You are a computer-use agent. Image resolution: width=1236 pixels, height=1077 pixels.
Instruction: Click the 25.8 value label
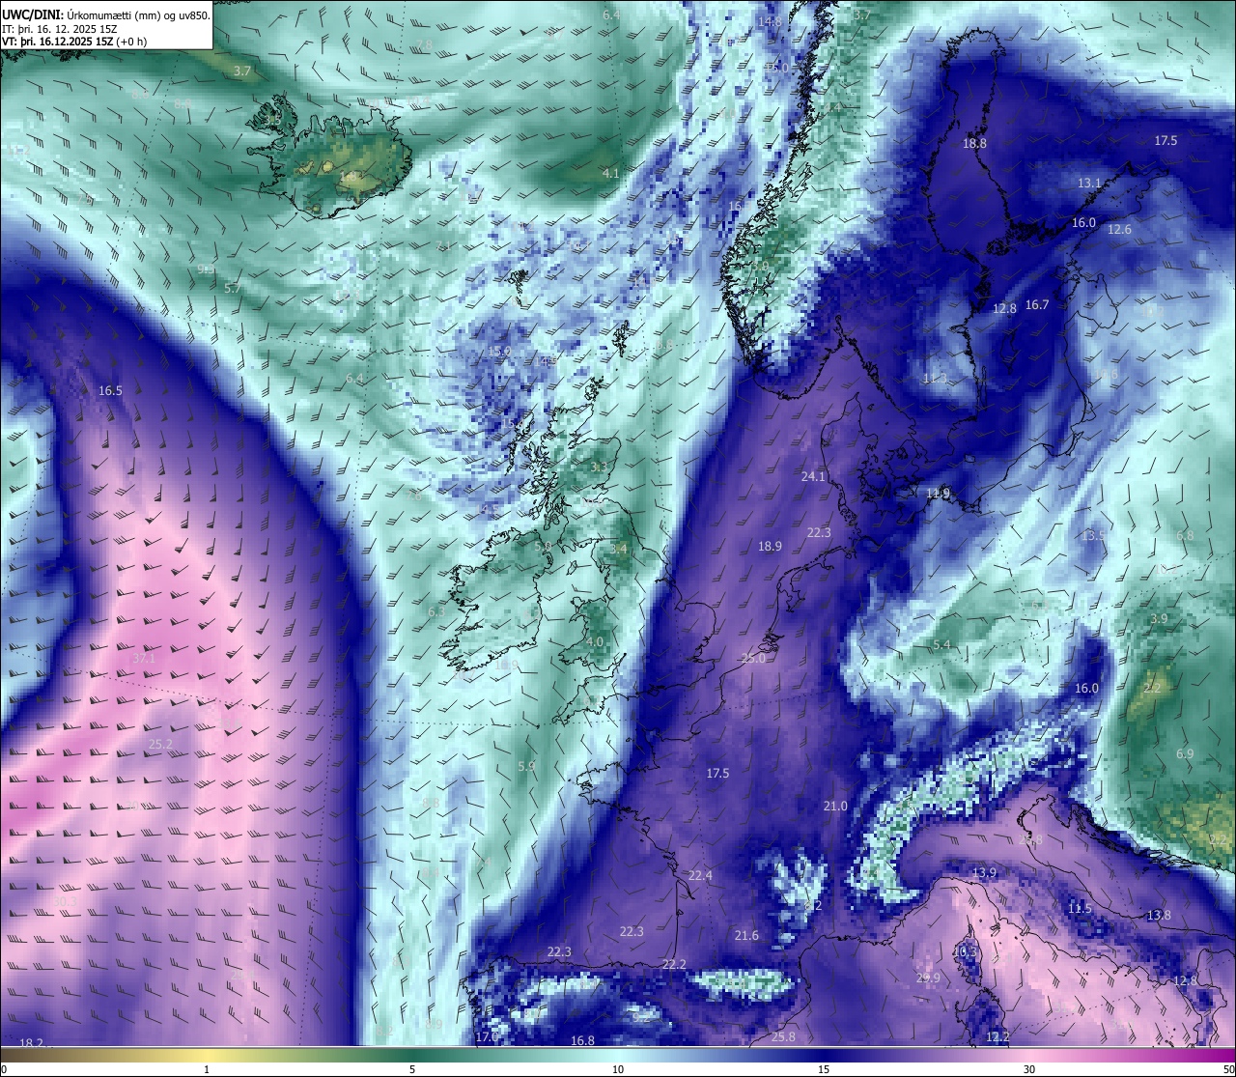point(783,1036)
